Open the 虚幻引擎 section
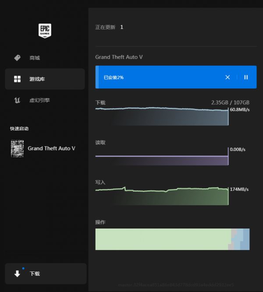The height and width of the screenshot is (292, 263). coord(39,100)
